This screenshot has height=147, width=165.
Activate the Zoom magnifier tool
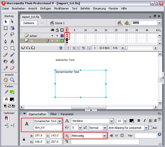(12, 80)
